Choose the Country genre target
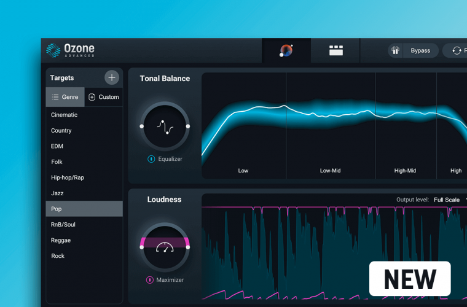This screenshot has width=467, height=307. pos(84,131)
